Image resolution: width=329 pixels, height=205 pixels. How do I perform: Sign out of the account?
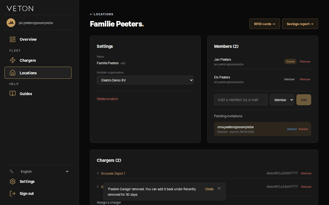click(x=38, y=194)
